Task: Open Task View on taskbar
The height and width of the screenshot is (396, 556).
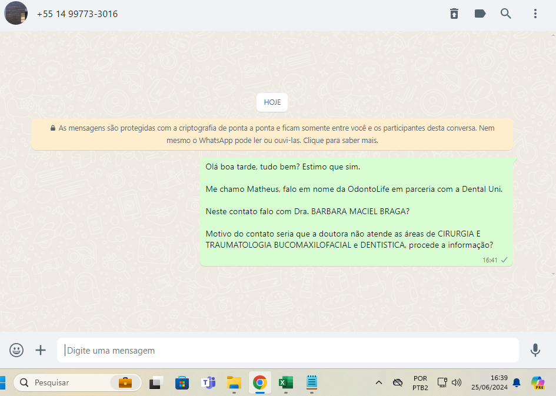Action: click(156, 383)
